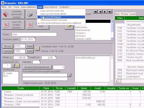Choose Lisää uusi kortti ennen tätä

[61, 11]
